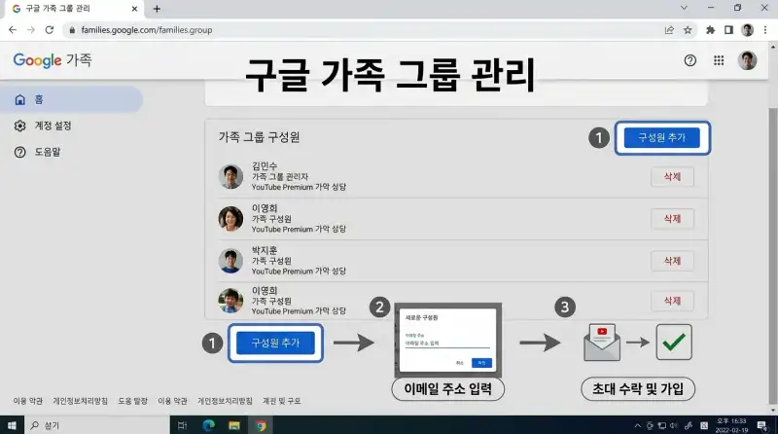Open the Google apps grid launcher
Viewport: 778px width, 434px height.
pos(719,60)
